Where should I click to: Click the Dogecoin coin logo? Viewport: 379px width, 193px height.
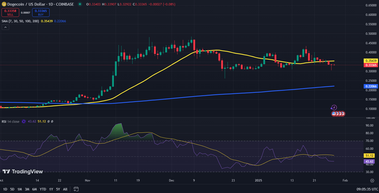click(x=4, y=4)
